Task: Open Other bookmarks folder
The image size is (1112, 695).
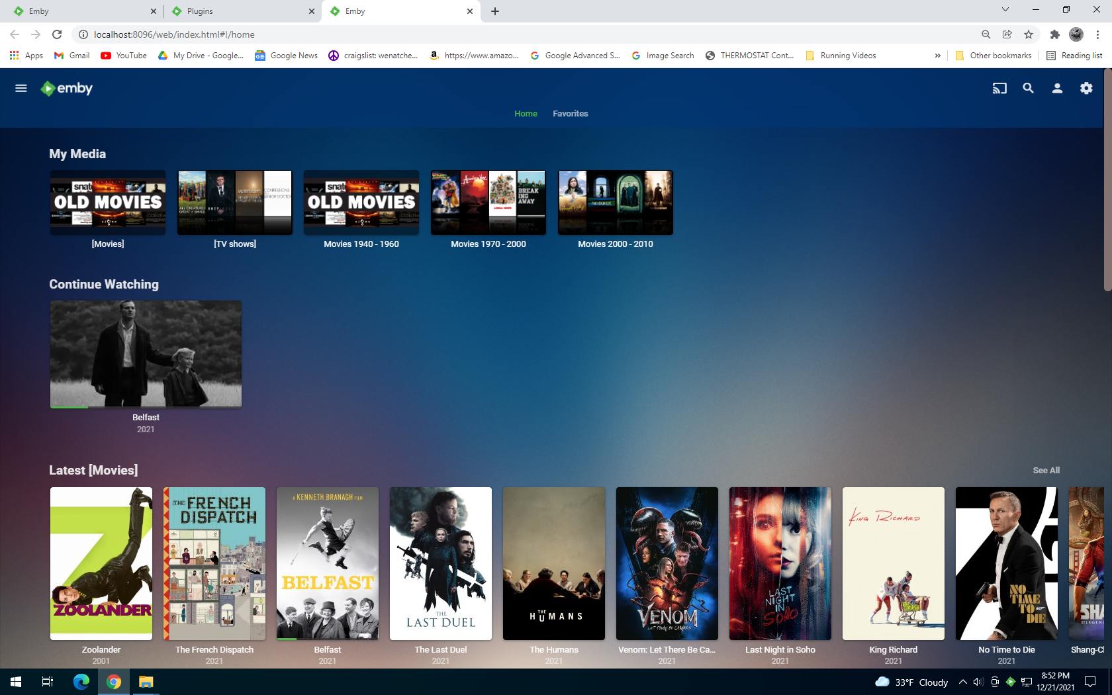Action: pos(994,56)
